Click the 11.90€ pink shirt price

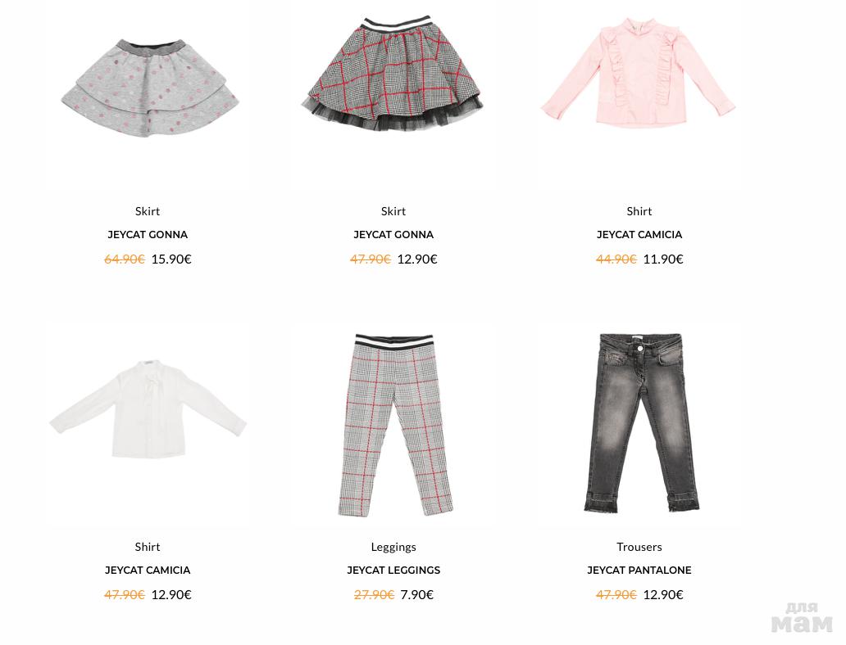click(663, 259)
